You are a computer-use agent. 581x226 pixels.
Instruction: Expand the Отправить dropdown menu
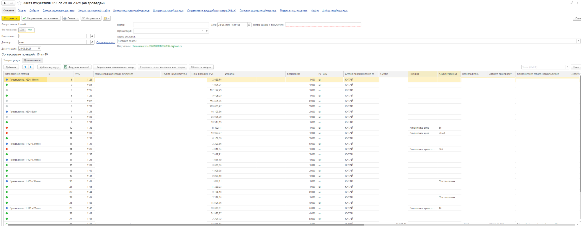click(x=91, y=18)
